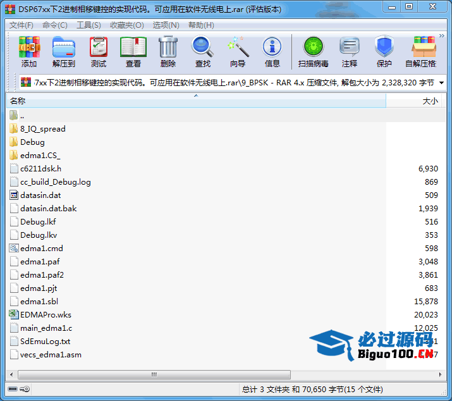Select file edma1.pjt
Image resolution: width=452 pixels, height=401 pixels.
coord(34,288)
